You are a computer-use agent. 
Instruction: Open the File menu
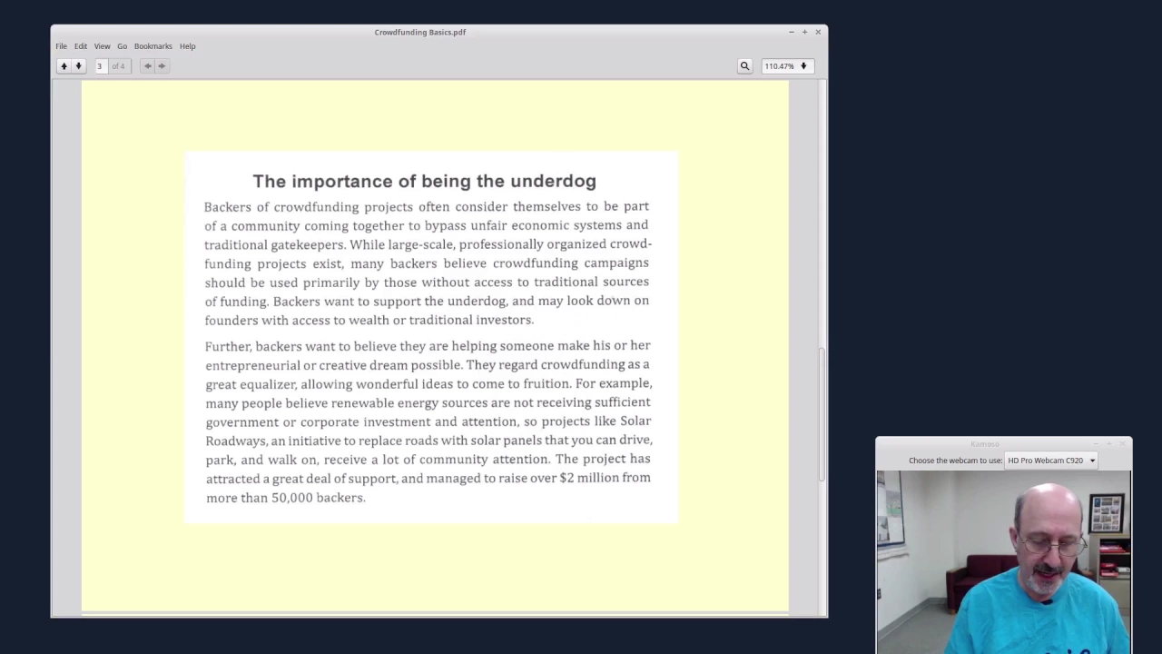[x=61, y=46]
